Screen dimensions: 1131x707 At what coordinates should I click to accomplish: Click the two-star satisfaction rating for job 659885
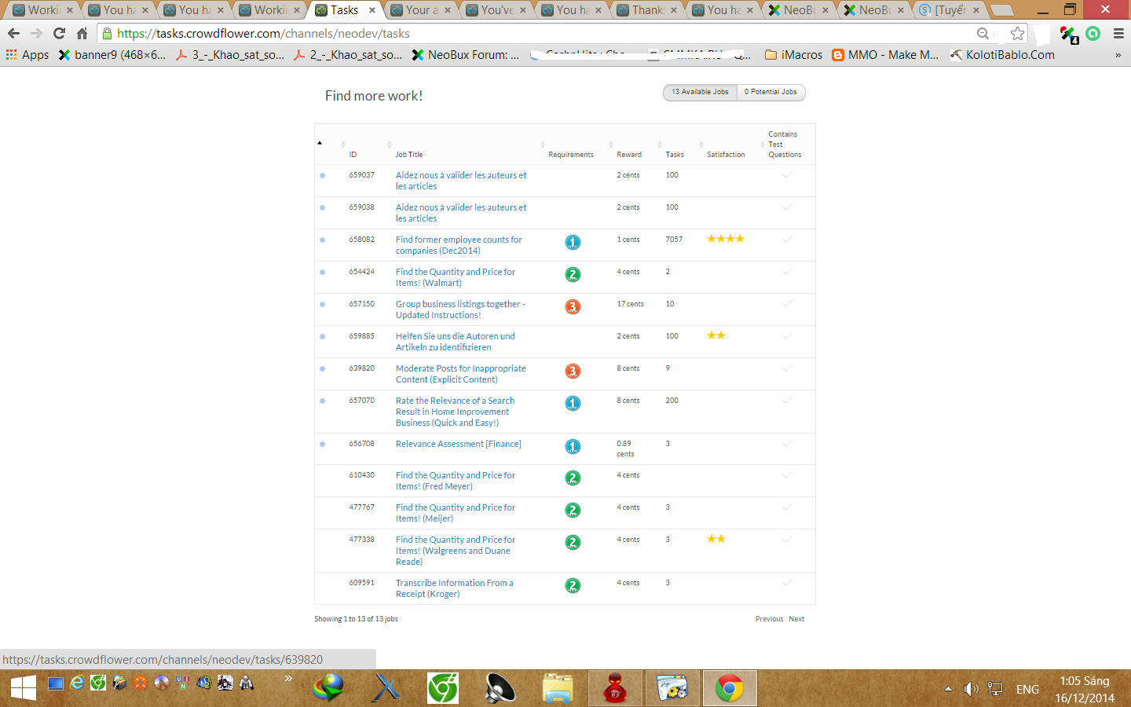tap(716, 335)
